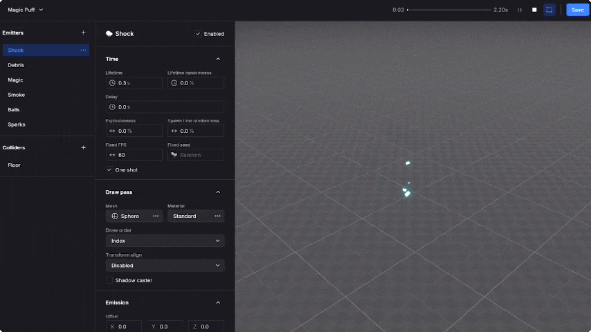
Task: Edit the Fixed FPS field
Action: coord(134,155)
